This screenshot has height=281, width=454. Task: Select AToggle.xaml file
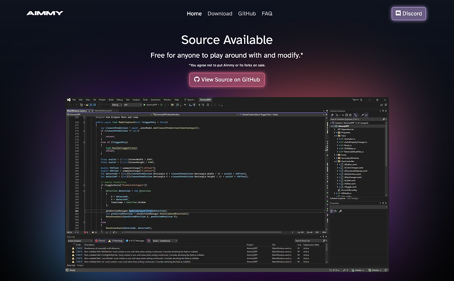click(x=350, y=187)
